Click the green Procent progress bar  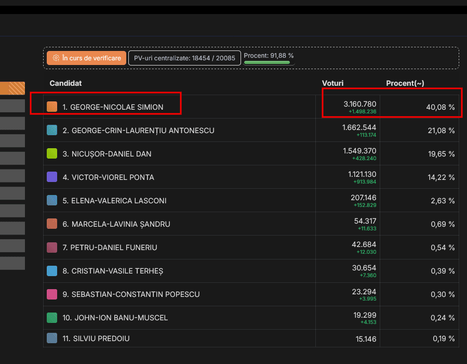click(x=267, y=62)
